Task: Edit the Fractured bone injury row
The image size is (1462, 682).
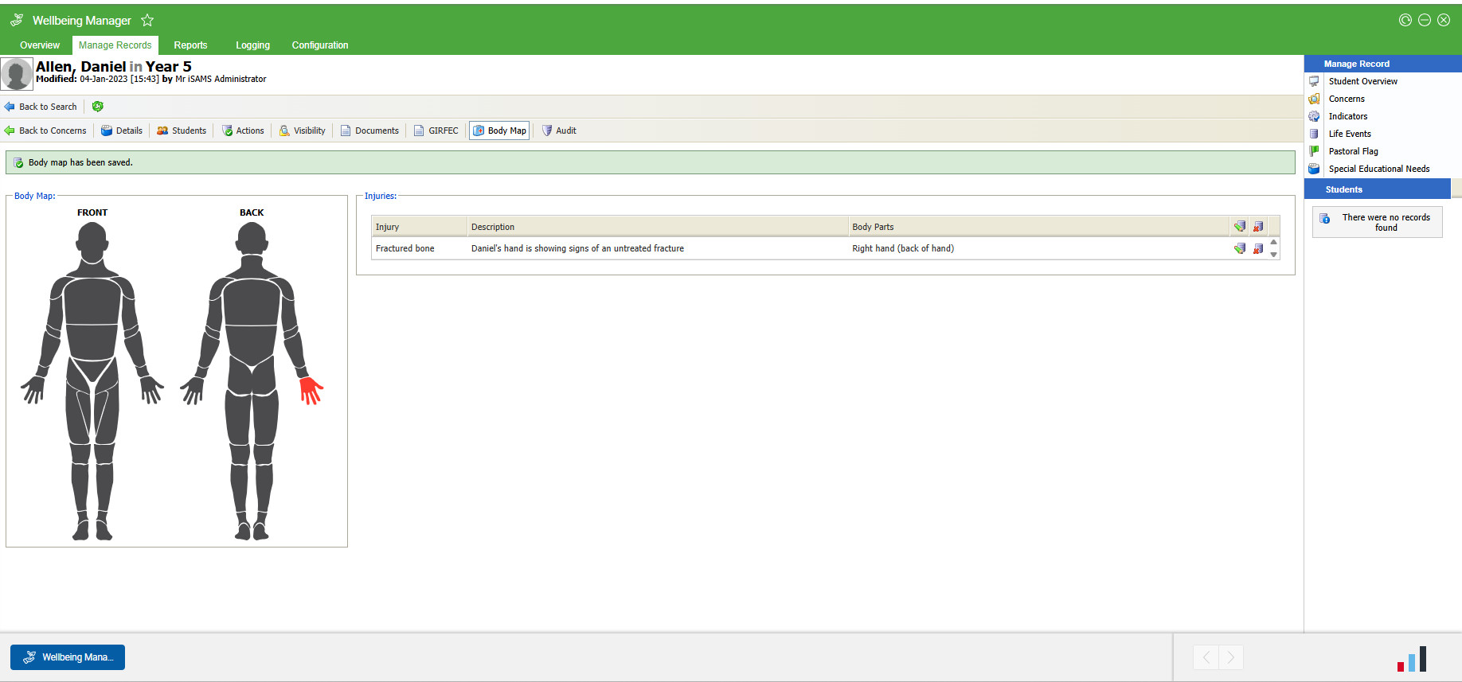Action: 1240,248
